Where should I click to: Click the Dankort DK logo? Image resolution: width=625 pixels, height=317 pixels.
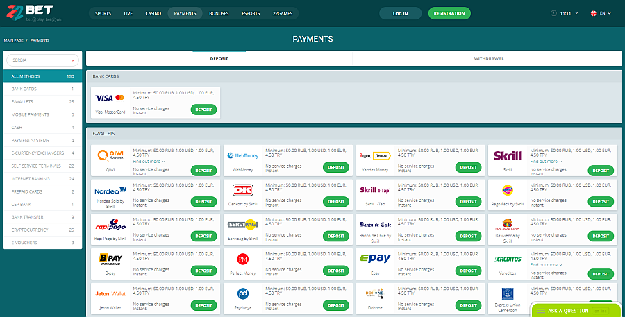[243, 190]
